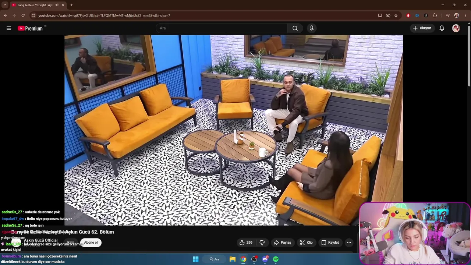Click the taskbar search box 'Ara'
The height and width of the screenshot is (265, 471).
click(215, 259)
